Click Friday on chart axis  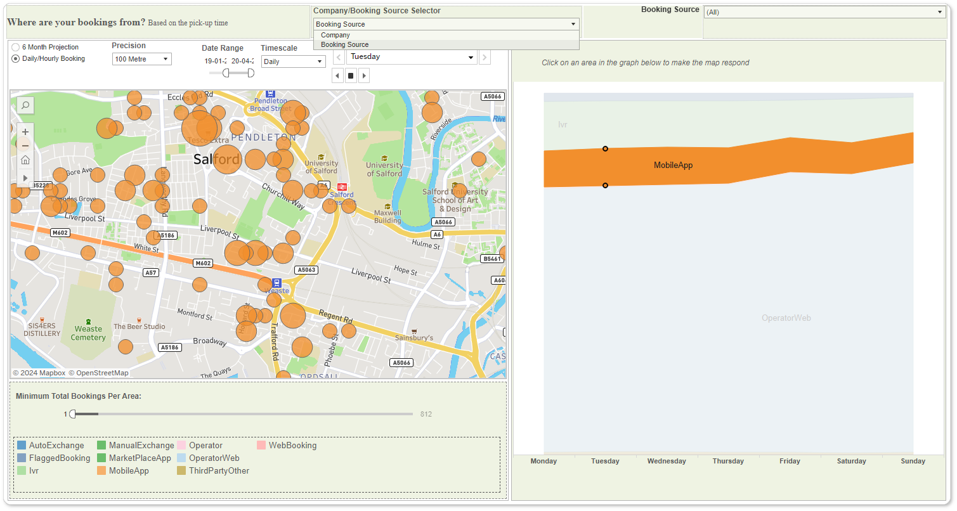(790, 462)
